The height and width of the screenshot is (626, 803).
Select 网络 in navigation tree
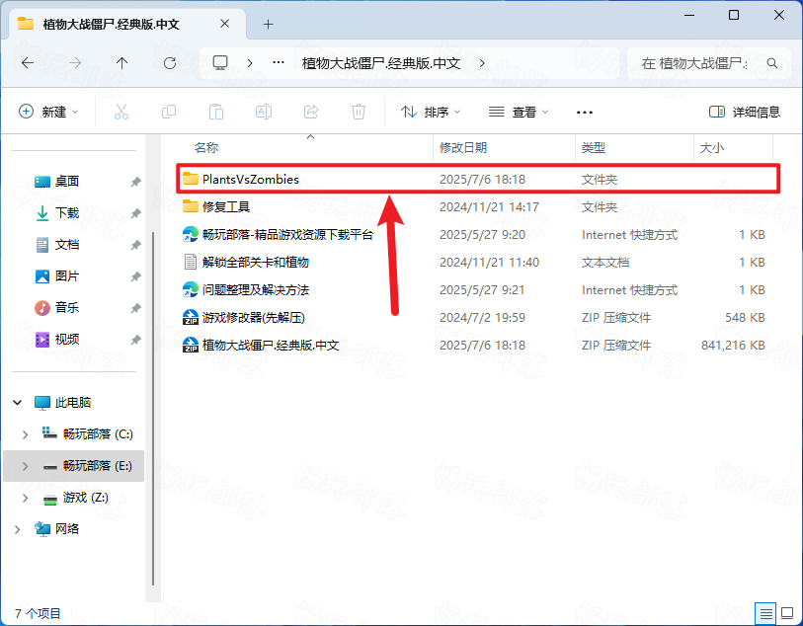(x=67, y=529)
